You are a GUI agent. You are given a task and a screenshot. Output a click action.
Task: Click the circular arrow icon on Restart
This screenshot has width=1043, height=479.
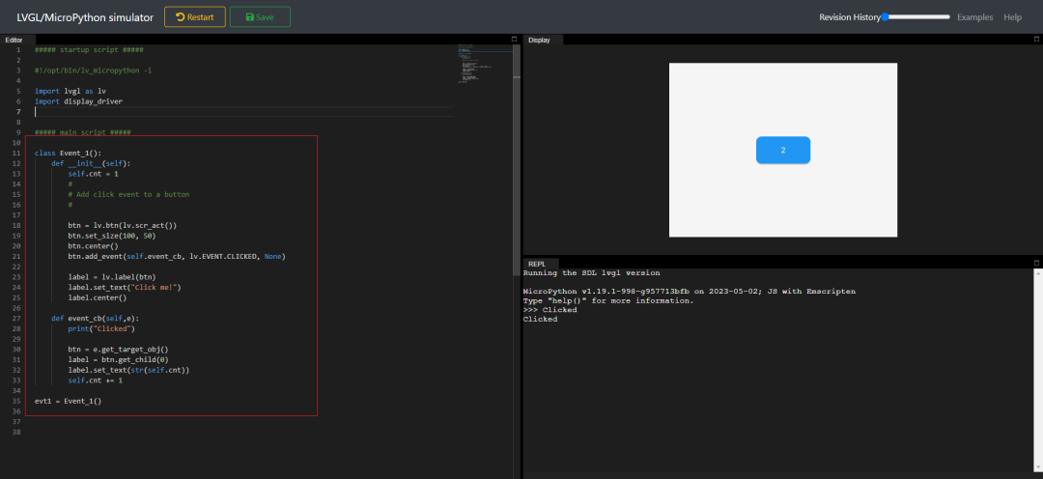(180, 17)
